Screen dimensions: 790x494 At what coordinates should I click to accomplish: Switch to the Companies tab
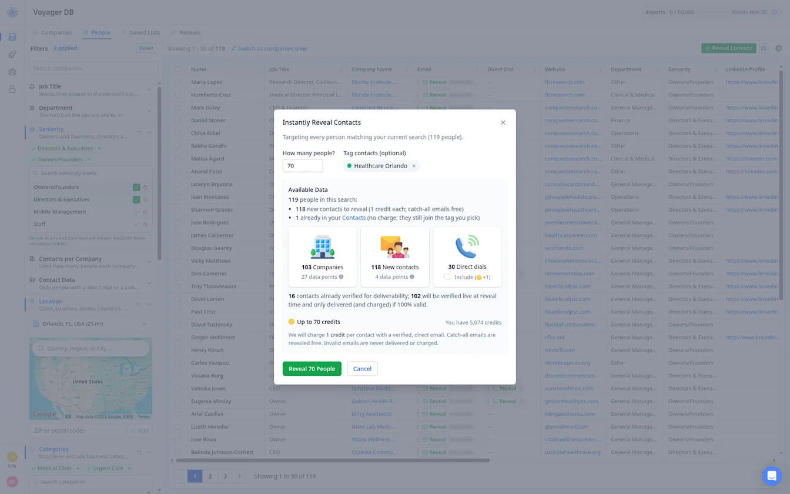point(52,32)
